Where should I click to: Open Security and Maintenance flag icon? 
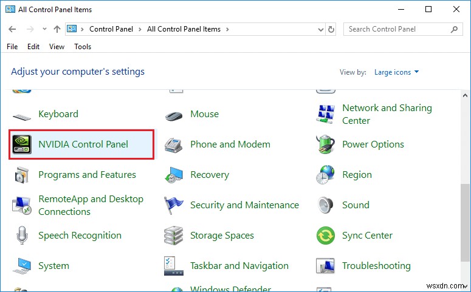174,205
